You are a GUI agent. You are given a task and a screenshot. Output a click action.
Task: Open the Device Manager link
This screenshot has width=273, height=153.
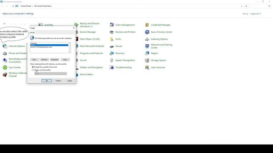point(88,32)
